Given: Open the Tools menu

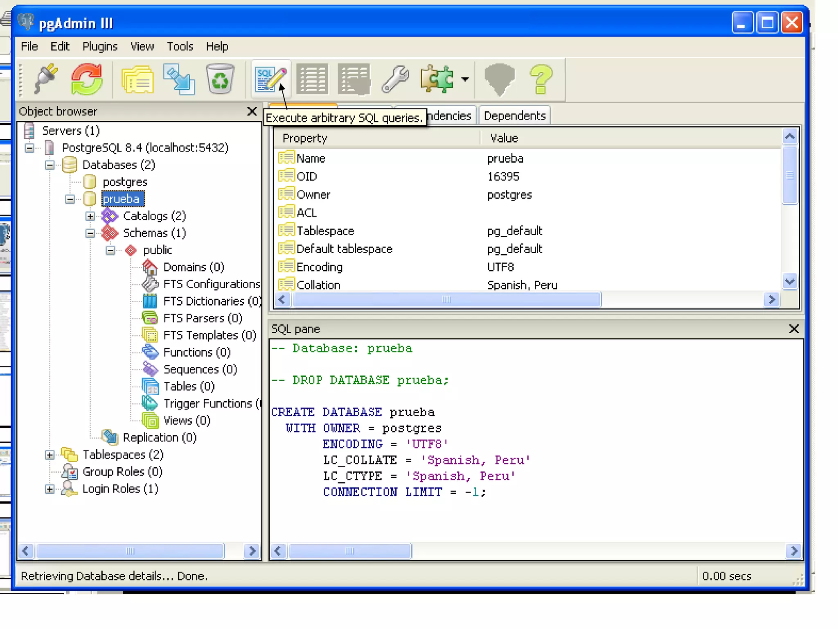Looking at the screenshot, I should [x=180, y=47].
